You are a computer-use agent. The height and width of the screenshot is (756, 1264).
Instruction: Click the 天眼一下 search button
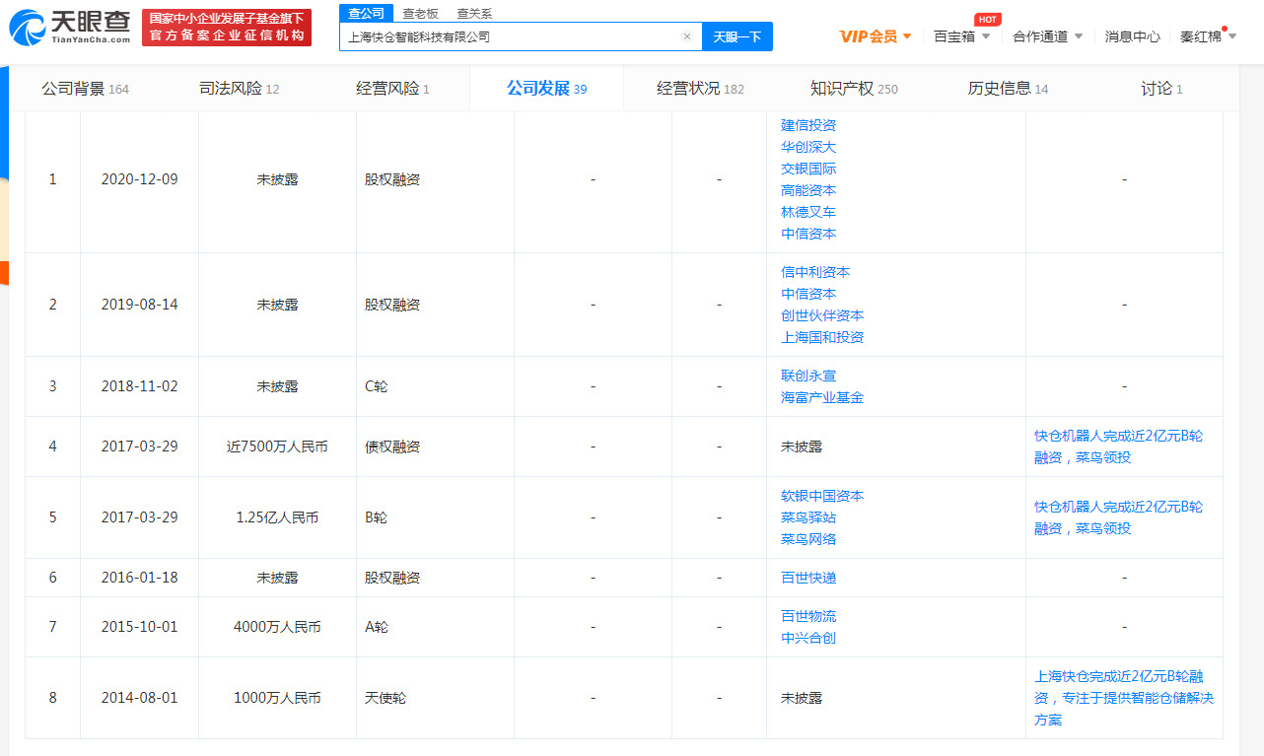point(737,36)
